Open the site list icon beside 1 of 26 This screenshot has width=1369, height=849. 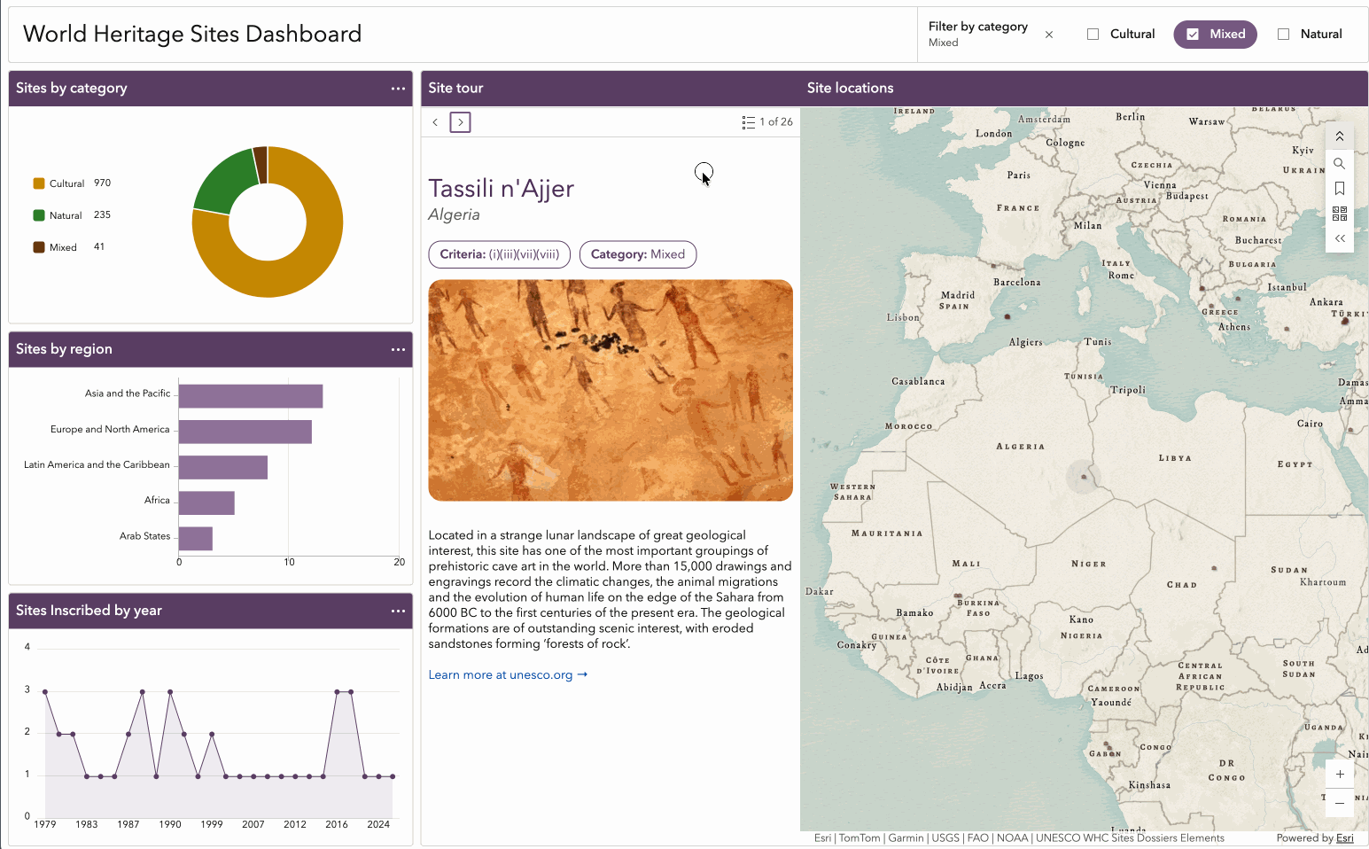coord(749,122)
